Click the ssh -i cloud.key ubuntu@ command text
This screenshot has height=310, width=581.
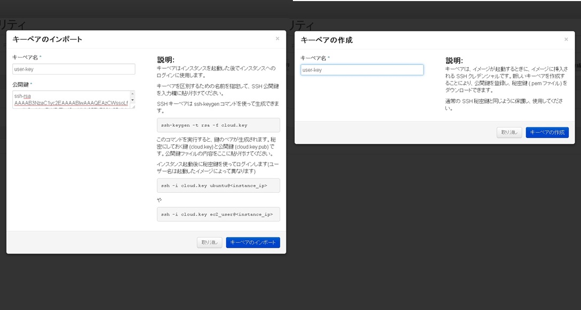pos(214,186)
